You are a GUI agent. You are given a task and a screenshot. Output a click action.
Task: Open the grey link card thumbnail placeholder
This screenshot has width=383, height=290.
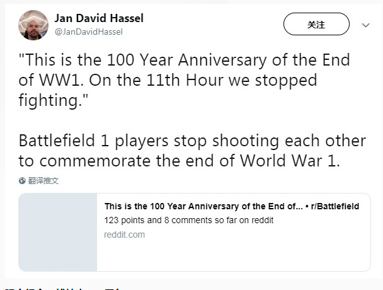click(x=58, y=232)
